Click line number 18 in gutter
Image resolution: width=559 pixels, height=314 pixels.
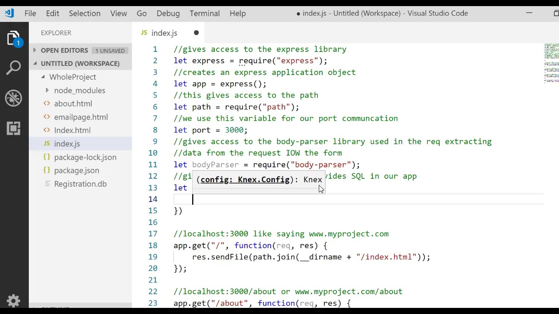[x=152, y=246]
